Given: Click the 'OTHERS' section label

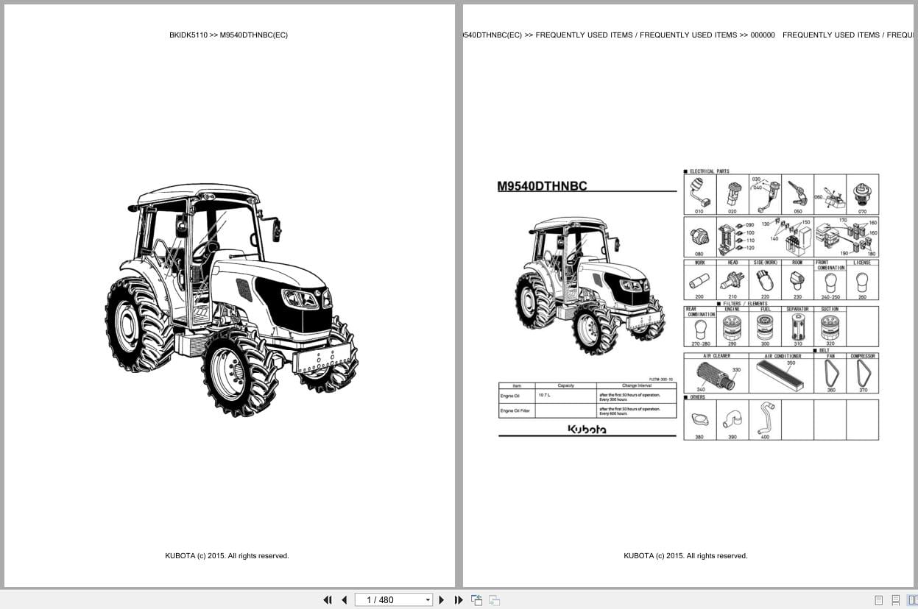Looking at the screenshot, I should pyautogui.click(x=697, y=397).
